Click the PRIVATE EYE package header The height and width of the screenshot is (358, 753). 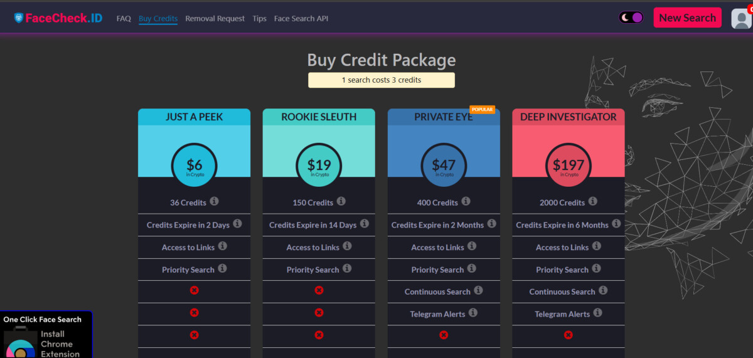(444, 117)
